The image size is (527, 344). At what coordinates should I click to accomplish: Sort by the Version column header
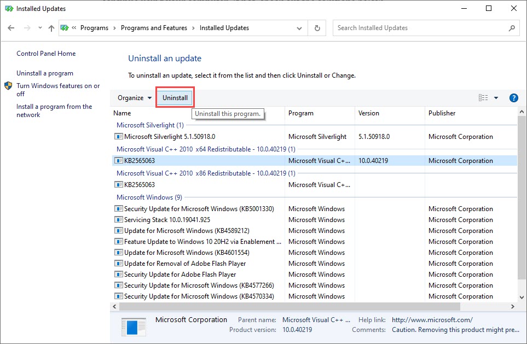click(x=369, y=113)
